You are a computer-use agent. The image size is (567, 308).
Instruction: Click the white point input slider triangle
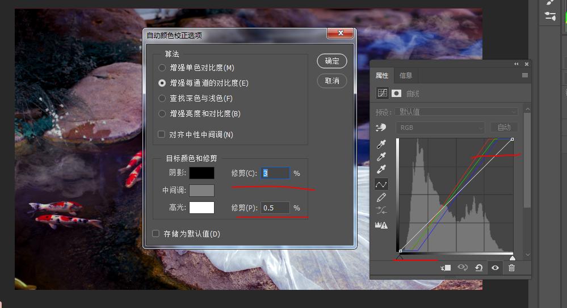pyautogui.click(x=513, y=258)
